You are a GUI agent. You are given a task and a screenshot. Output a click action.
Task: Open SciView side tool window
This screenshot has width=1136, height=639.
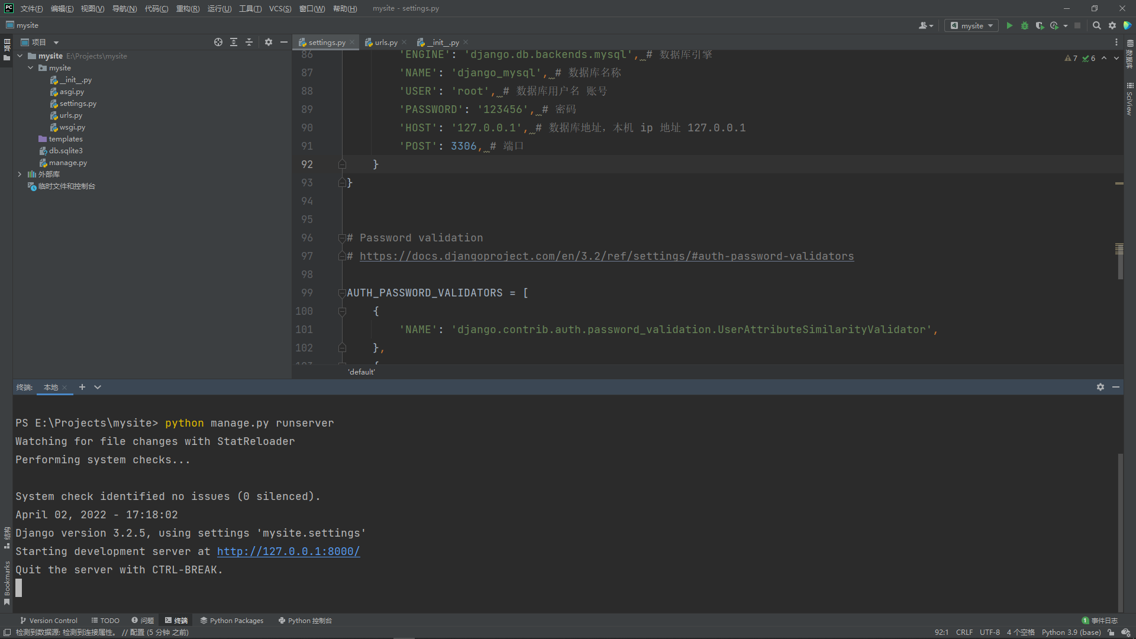(x=1129, y=99)
